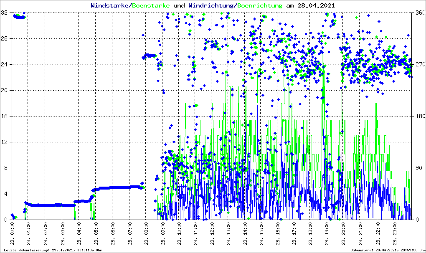Viewport: 426px width, 253px height.
Task: Click the '28. 09:00' time axis label
Action: pyautogui.click(x=163, y=234)
